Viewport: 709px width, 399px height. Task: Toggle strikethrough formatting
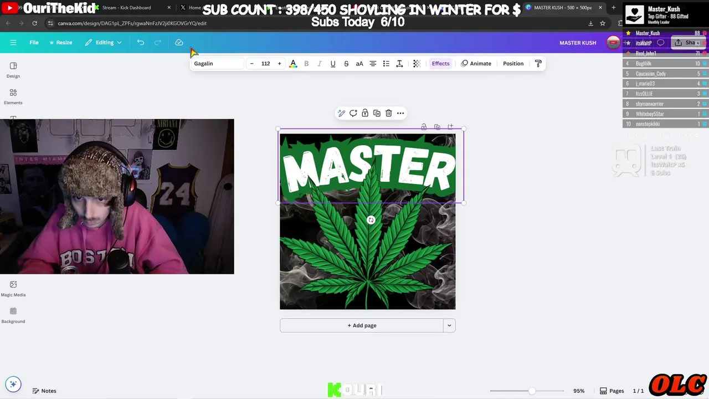(x=346, y=64)
